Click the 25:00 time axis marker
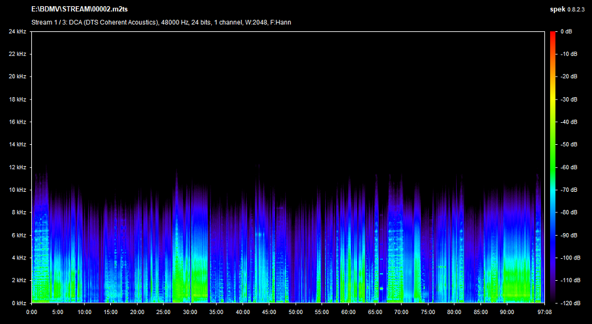Image resolution: width=592 pixels, height=324 pixels. [164, 311]
